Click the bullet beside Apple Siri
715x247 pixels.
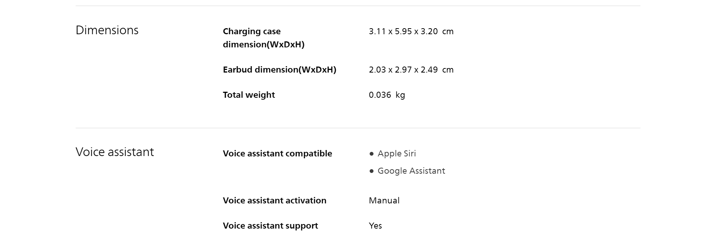click(372, 154)
